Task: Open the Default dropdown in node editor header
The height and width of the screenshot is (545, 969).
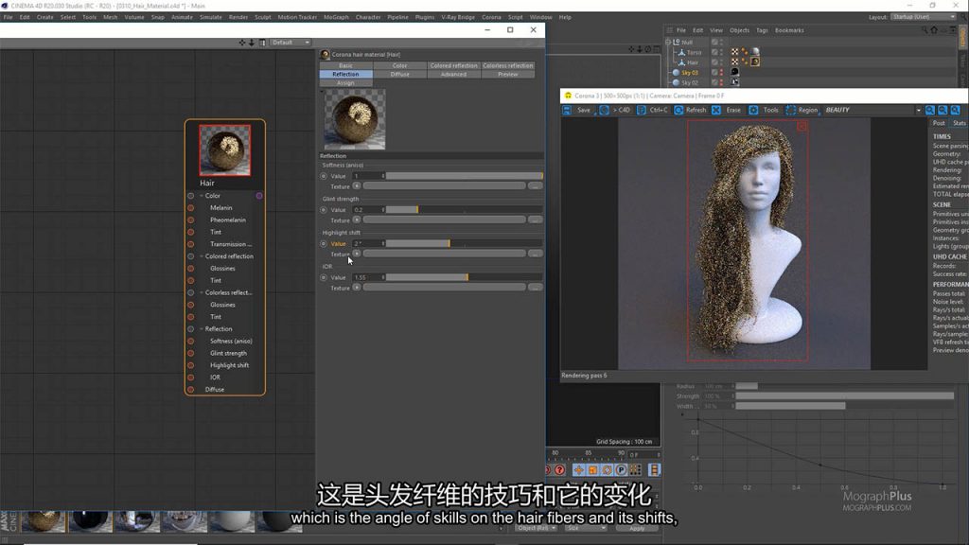Action: point(291,43)
